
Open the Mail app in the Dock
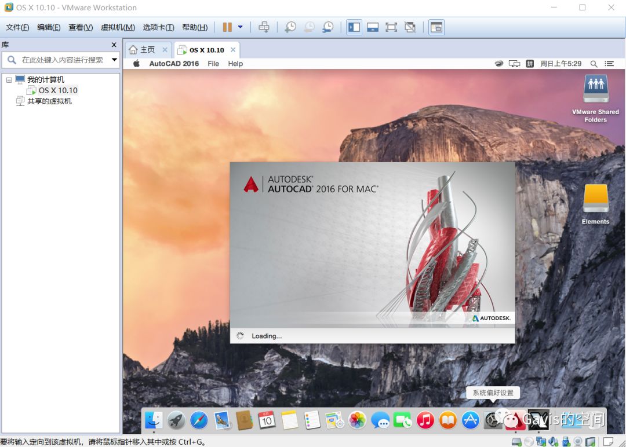[221, 420]
